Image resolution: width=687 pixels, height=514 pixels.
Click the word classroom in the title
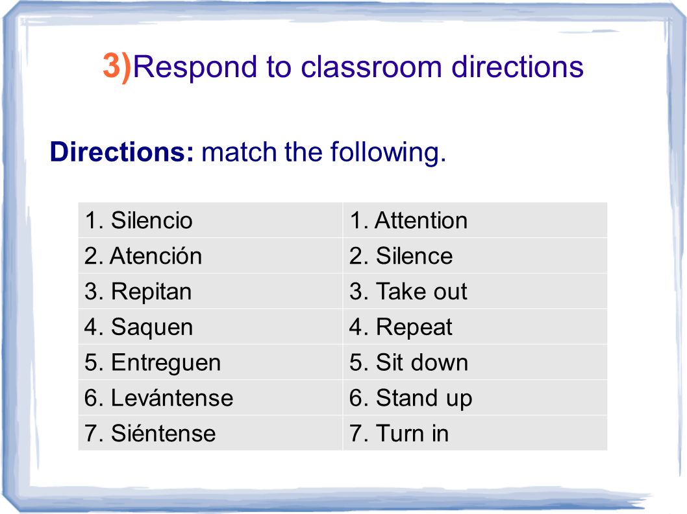point(371,67)
